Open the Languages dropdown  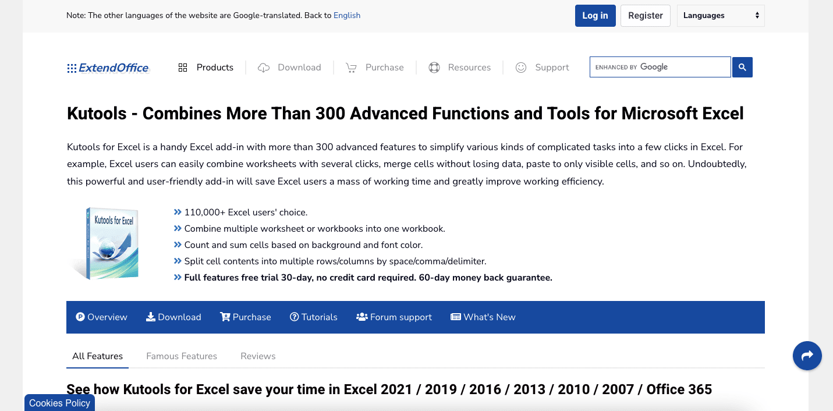[x=721, y=16]
